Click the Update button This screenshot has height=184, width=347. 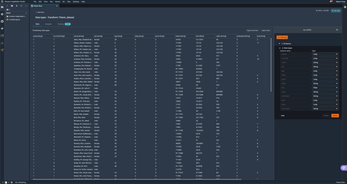(335, 116)
